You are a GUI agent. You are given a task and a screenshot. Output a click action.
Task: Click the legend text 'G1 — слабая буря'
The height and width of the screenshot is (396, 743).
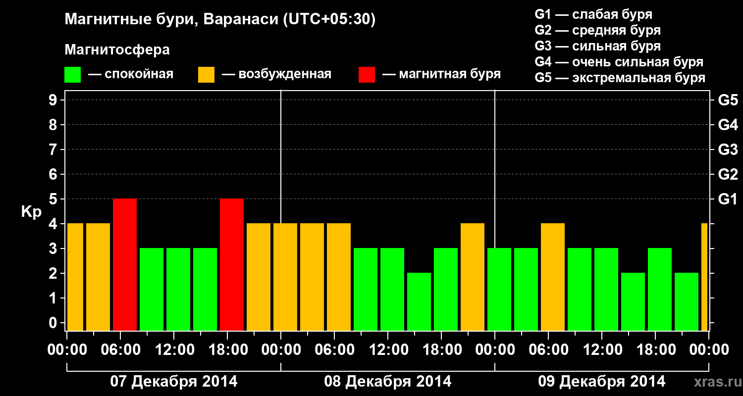click(x=593, y=14)
